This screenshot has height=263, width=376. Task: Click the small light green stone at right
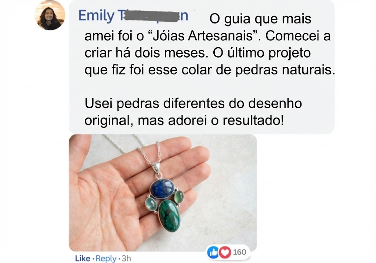[179, 196]
